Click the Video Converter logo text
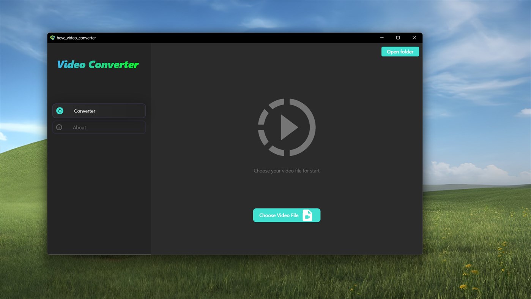 tap(98, 64)
